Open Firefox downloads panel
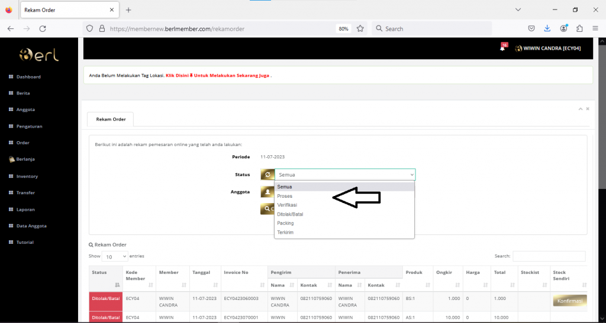The image size is (606, 323). [x=547, y=28]
